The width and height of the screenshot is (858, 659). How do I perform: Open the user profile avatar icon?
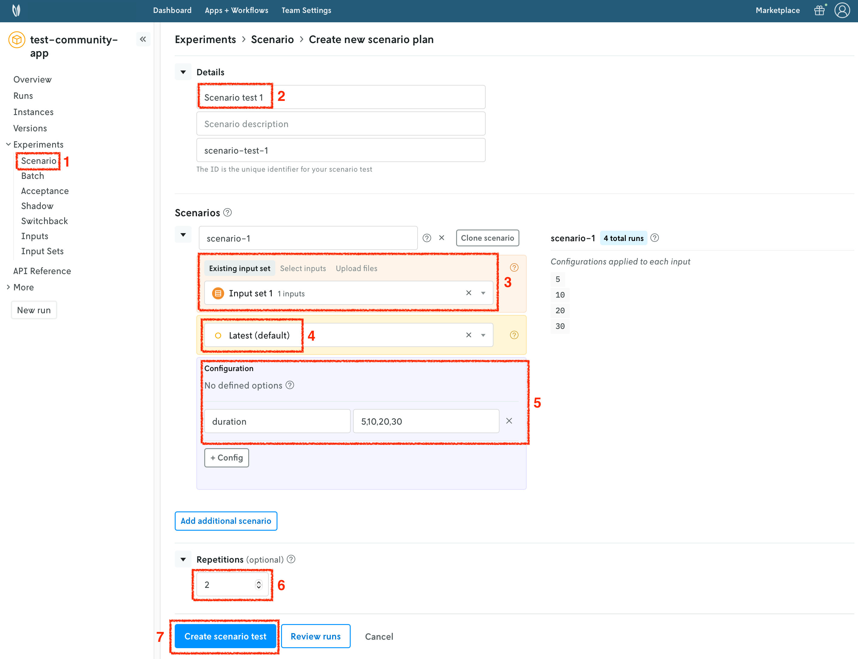coord(842,11)
